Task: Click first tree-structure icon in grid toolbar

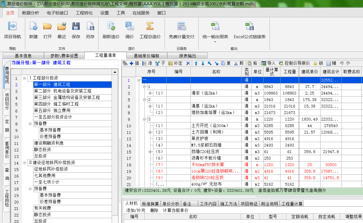Action: (x=125, y=63)
